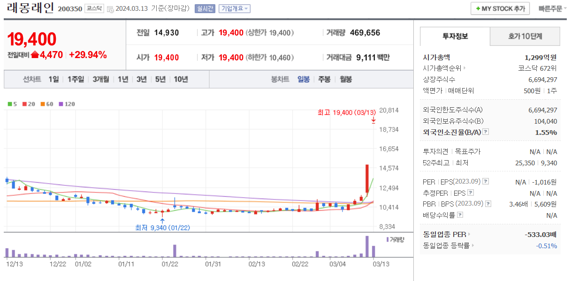Click the arrow next to 동일업종 등락률
The image size is (571, 281).
coord(473,245)
